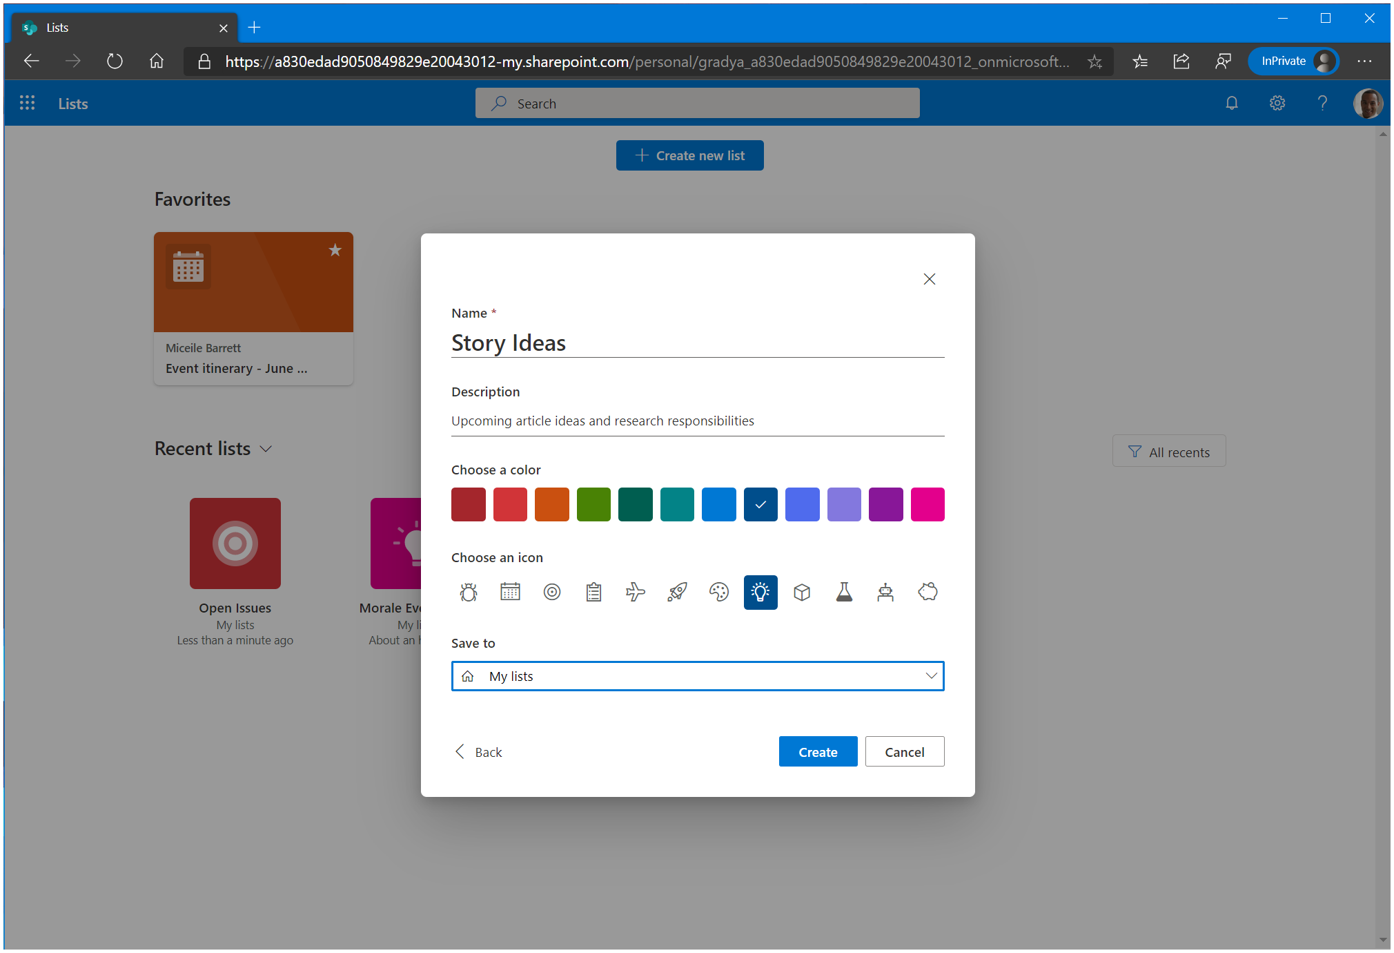Select the piggy bank icon

point(927,592)
